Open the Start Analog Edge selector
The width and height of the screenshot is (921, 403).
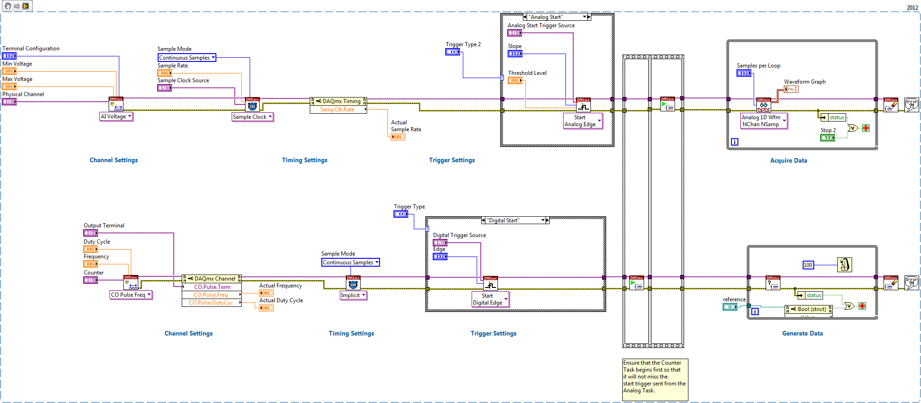click(583, 121)
